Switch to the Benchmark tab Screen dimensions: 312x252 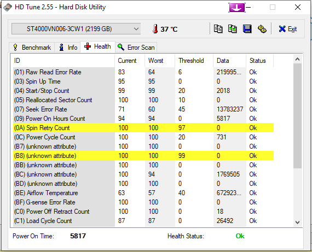[x=32, y=48]
